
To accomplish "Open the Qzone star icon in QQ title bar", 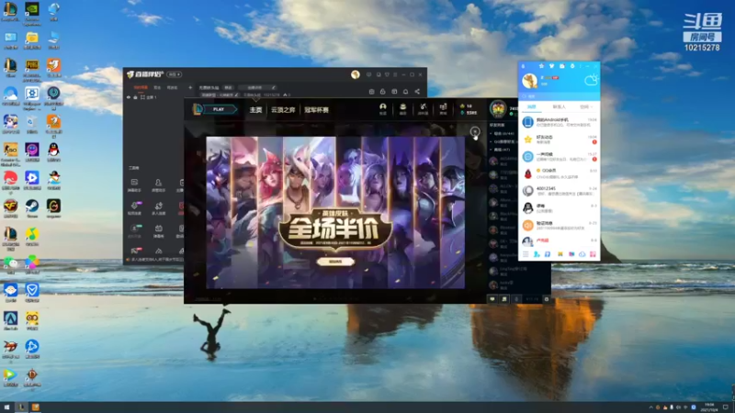I will tap(541, 66).
